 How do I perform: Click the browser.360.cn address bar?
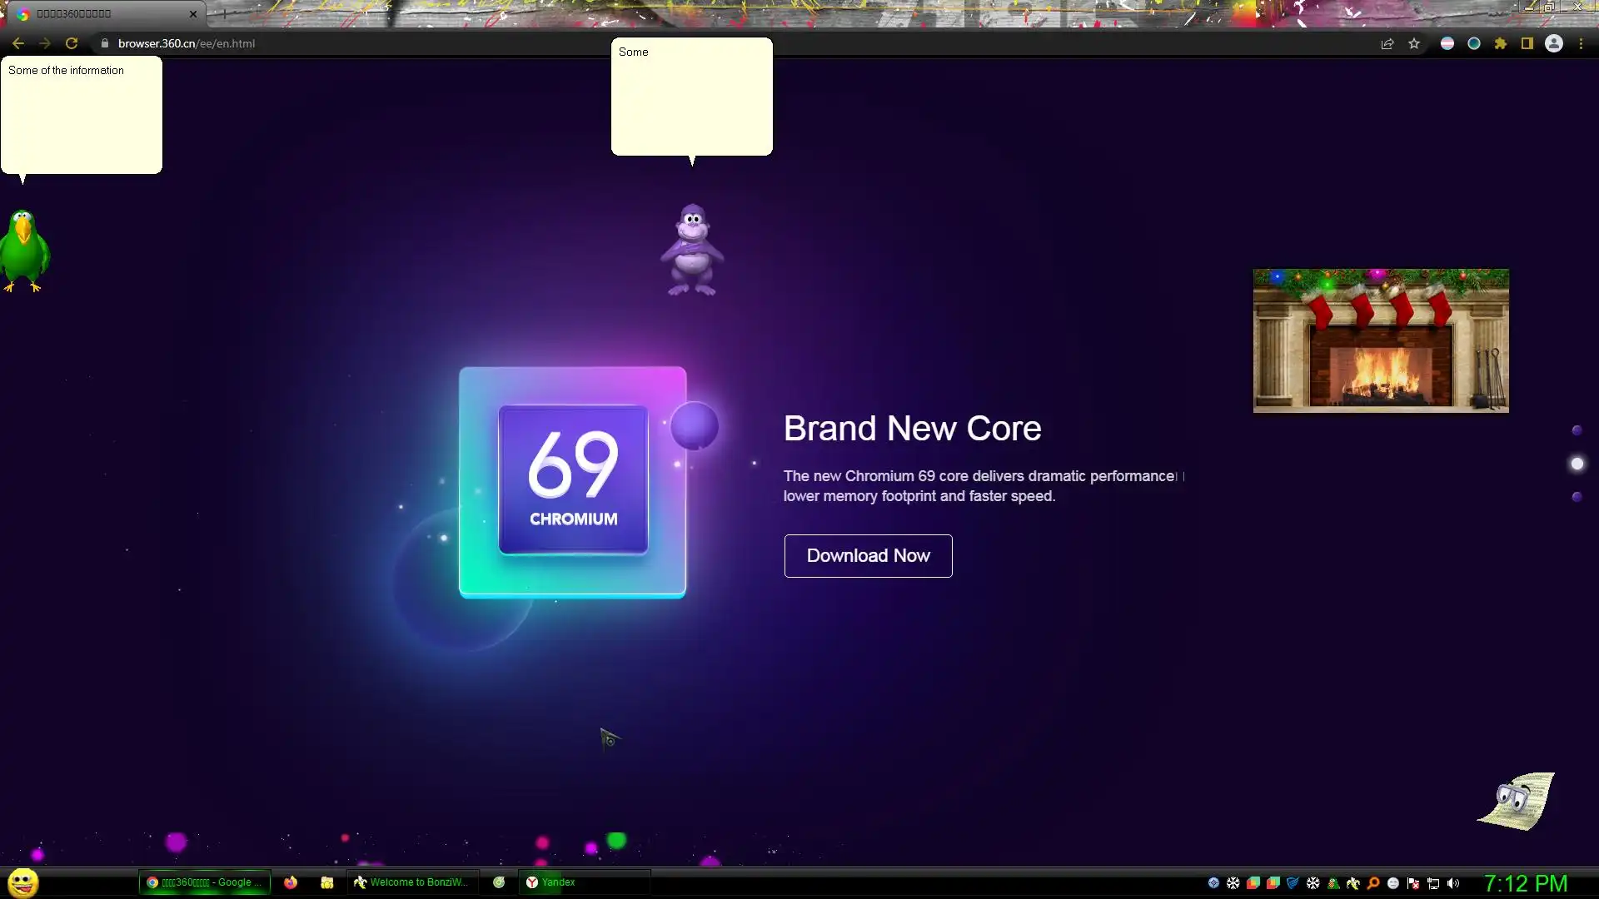[187, 43]
